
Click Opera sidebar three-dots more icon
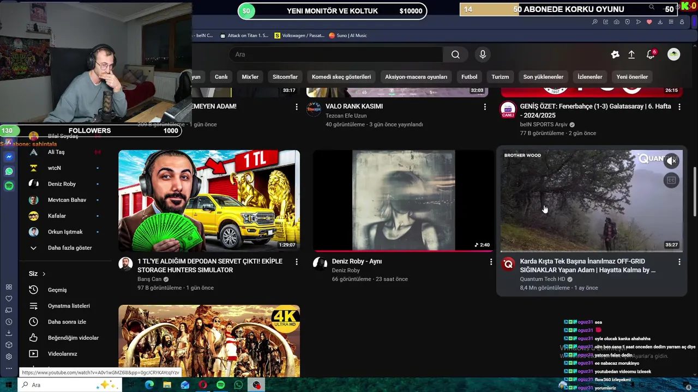pos(9,369)
